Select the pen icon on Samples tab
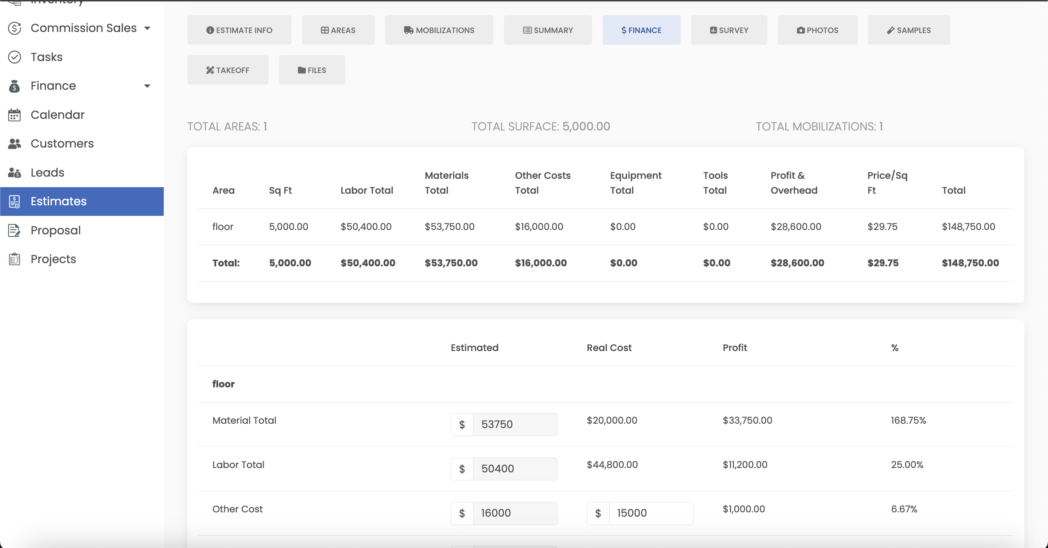 click(890, 30)
